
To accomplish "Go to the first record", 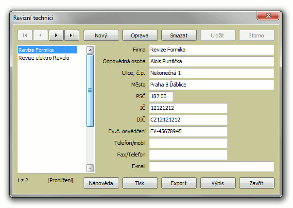I will pos(25,35).
